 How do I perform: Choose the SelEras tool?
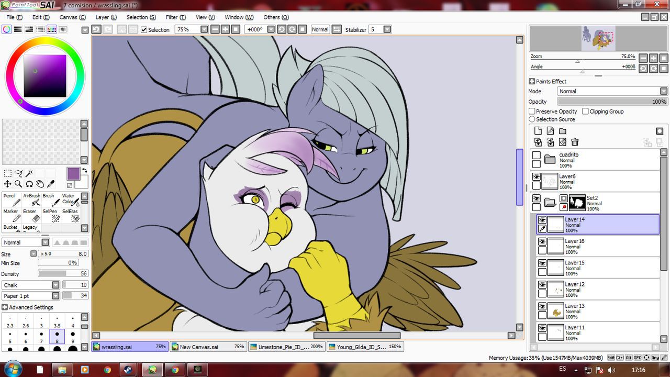coord(71,215)
